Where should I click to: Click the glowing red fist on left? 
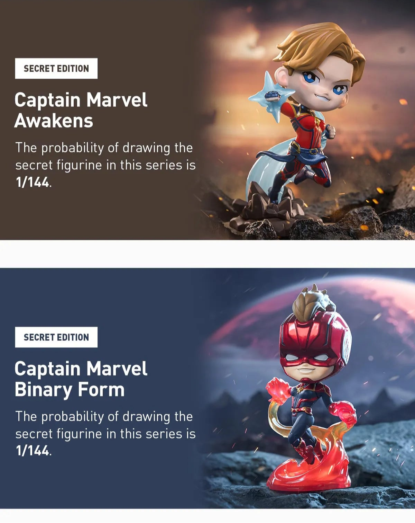click(278, 389)
